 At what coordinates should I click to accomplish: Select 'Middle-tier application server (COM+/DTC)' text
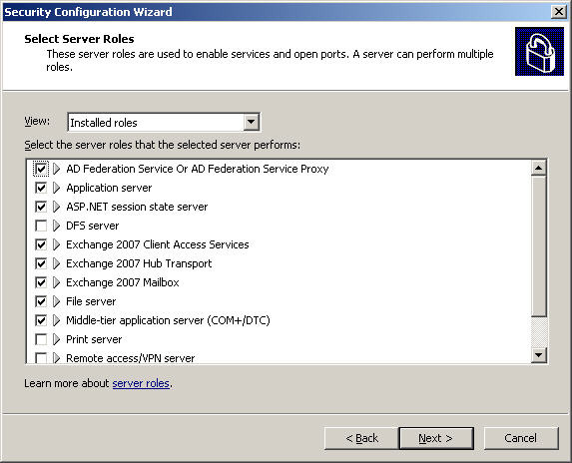(168, 320)
